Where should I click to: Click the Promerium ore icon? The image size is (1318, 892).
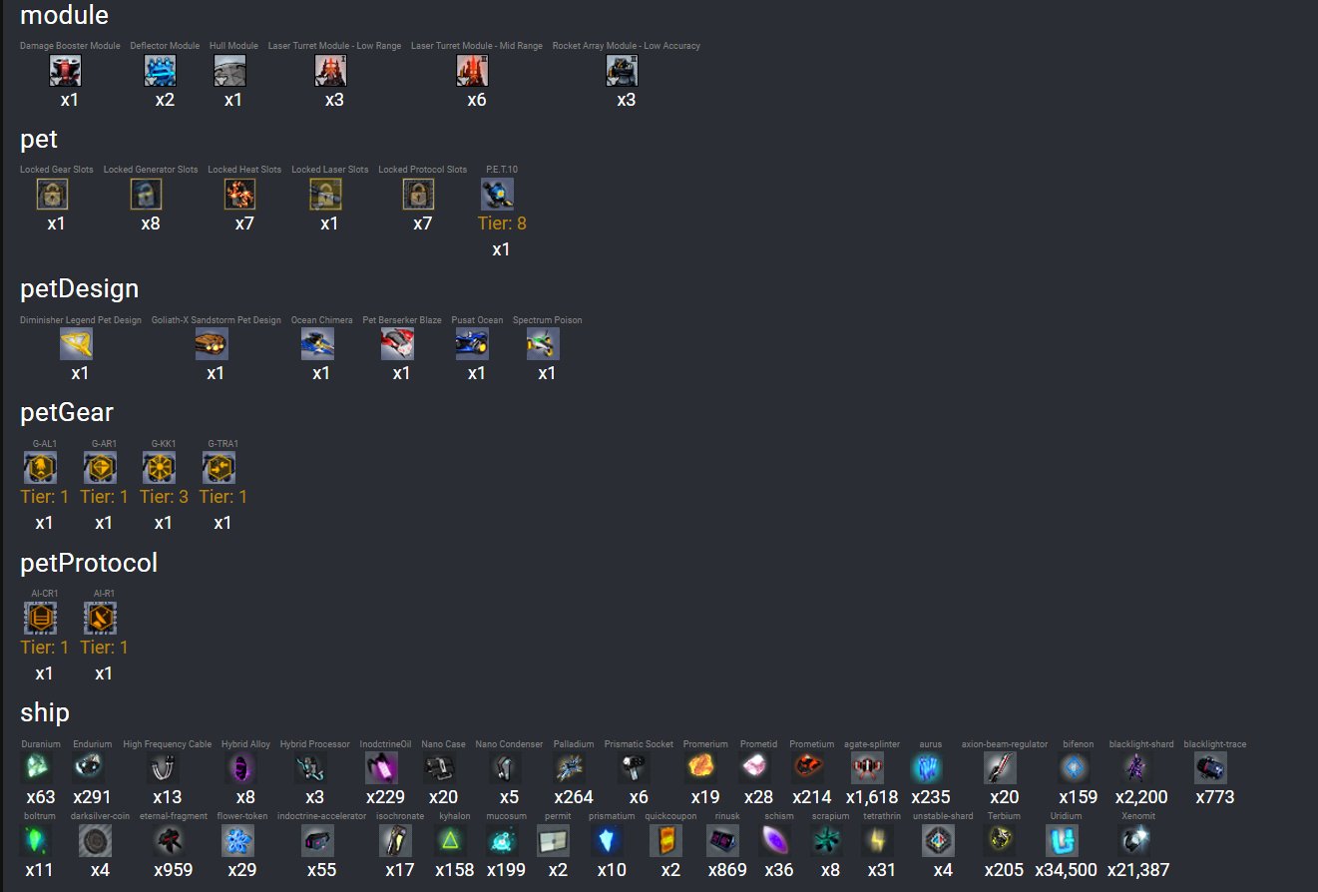tap(700, 768)
